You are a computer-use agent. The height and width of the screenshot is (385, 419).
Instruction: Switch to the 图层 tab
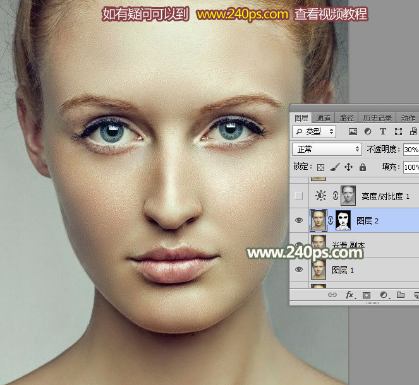coord(301,118)
